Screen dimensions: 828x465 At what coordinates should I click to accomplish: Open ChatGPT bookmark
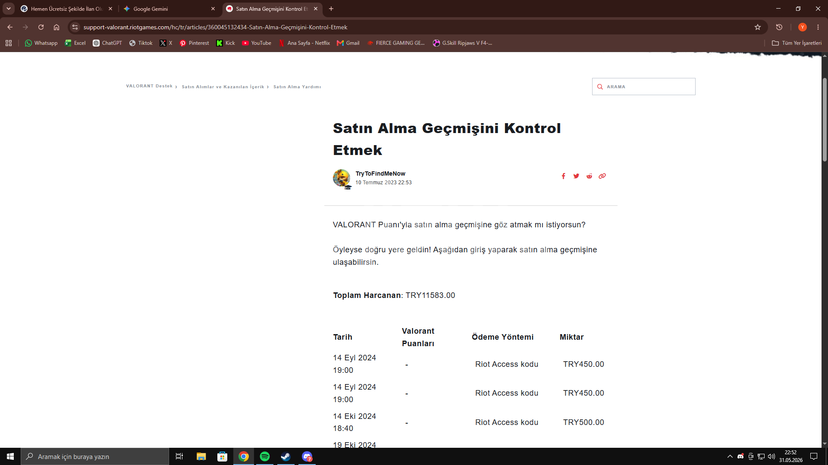pyautogui.click(x=107, y=43)
